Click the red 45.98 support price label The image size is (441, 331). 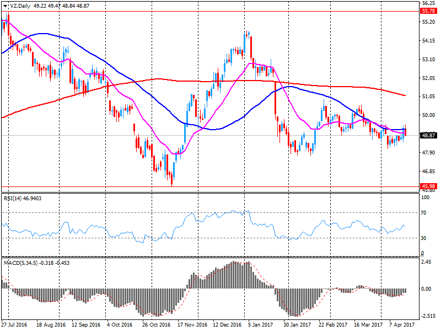click(x=428, y=186)
